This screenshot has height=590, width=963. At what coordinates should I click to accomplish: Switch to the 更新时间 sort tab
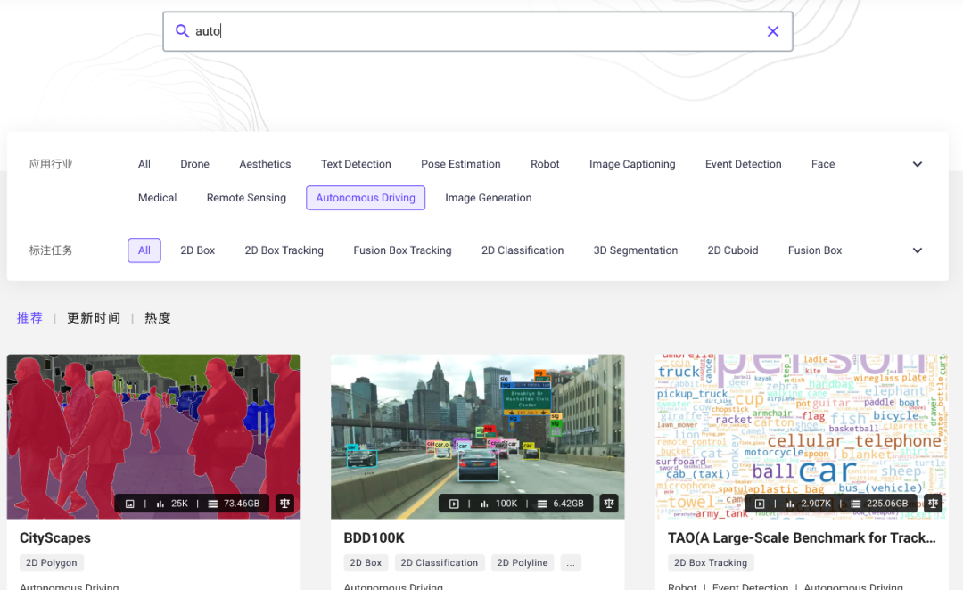tap(94, 318)
